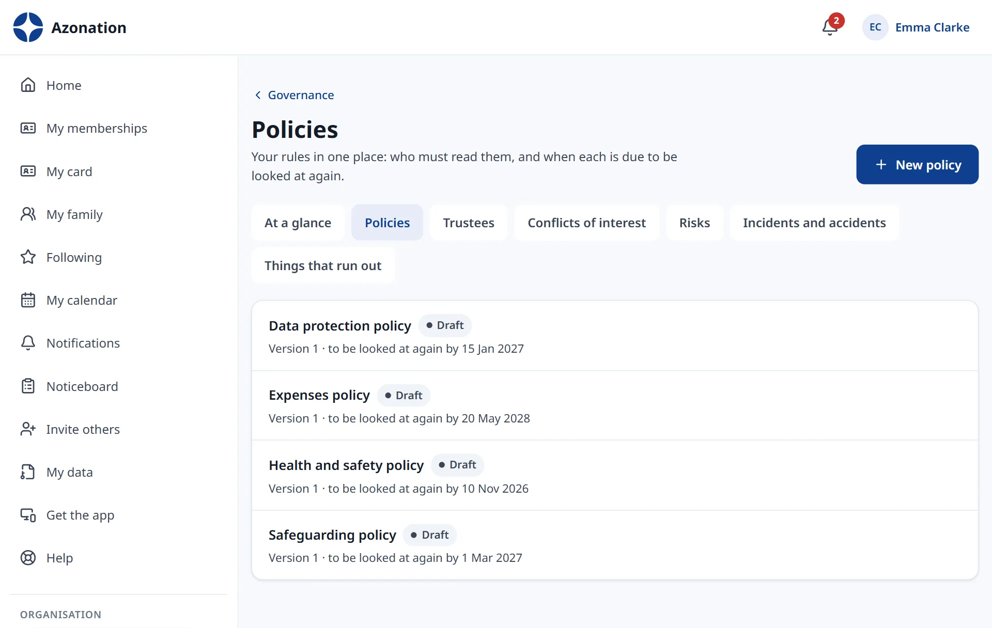Viewport: 992px width, 628px height.
Task: Select the Policies tab
Action: [x=387, y=223]
